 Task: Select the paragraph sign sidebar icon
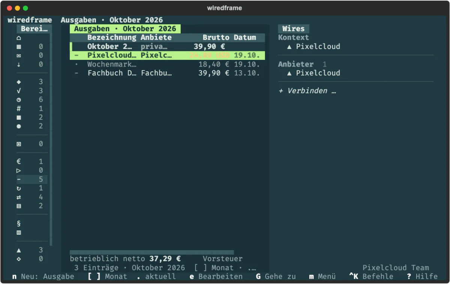coord(19,224)
